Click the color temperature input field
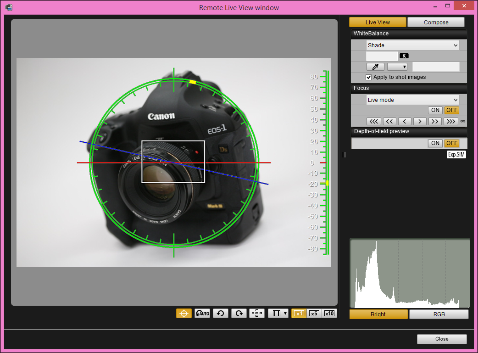Image resolution: width=478 pixels, height=353 pixels. 382,56
